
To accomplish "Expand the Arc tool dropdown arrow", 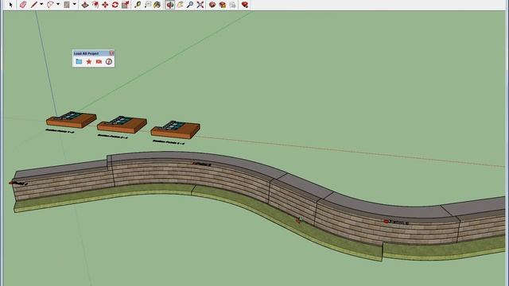I will pyautogui.click(x=58, y=5).
